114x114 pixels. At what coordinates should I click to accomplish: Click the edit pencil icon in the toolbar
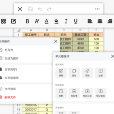(x=14, y=21)
